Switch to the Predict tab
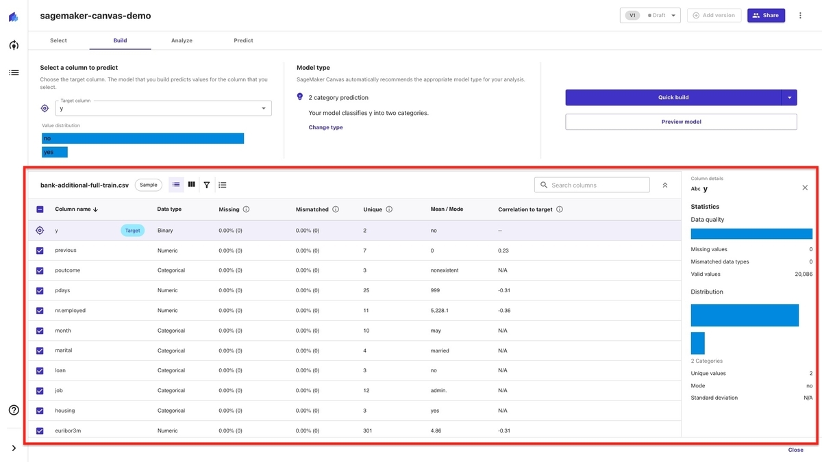 coord(243,40)
